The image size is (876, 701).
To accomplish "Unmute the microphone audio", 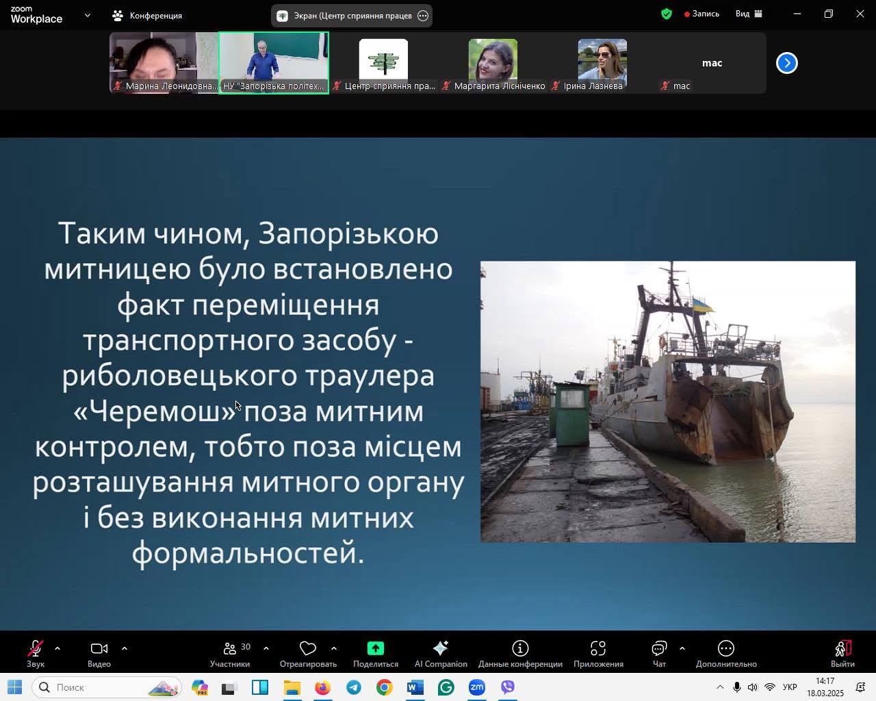I will 36,654.
